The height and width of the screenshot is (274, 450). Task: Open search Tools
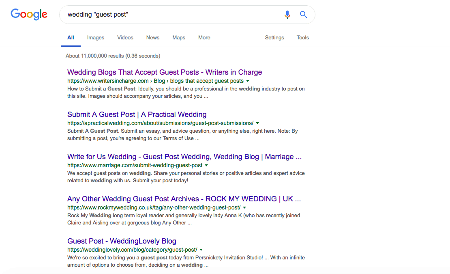(302, 38)
